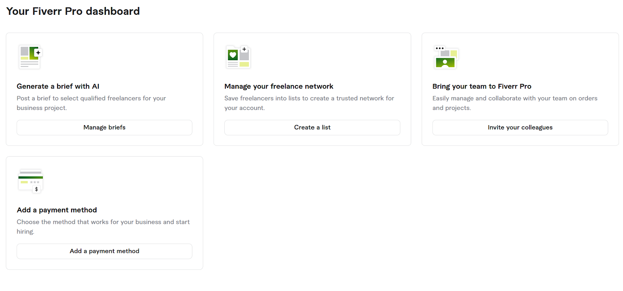623x291 pixels.
Task: Click the payment card icon
Action: click(30, 181)
